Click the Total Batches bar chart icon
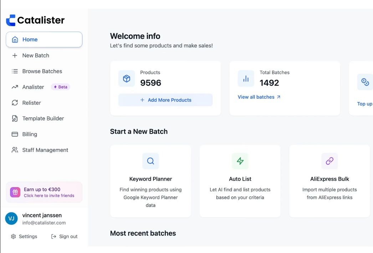 click(246, 79)
